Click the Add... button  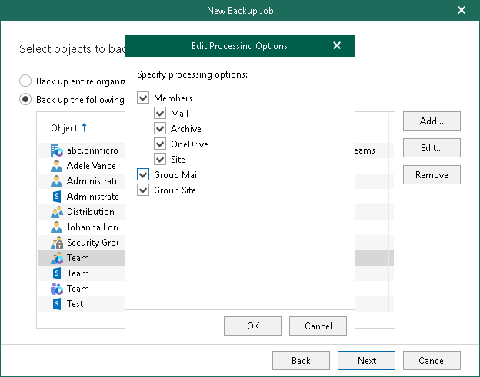tap(431, 121)
